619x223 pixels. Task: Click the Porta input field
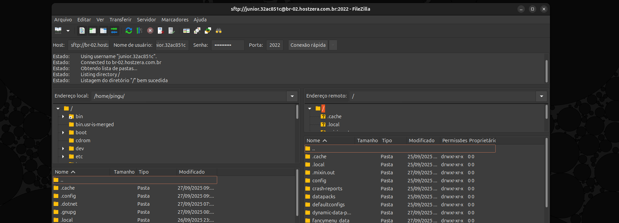(x=274, y=45)
